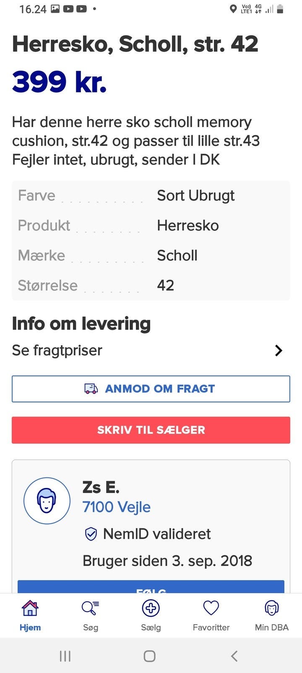This screenshot has height=673, width=302.
Task: Tap the Anmod om fragt button
Action: pos(151,389)
